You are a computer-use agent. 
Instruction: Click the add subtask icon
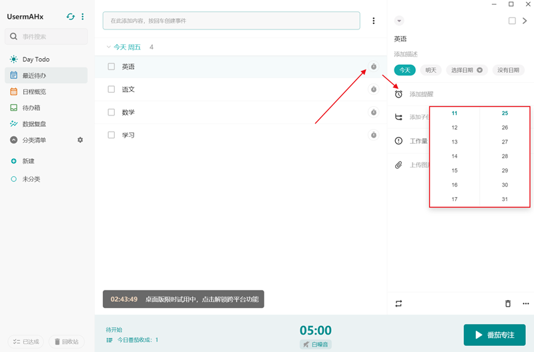(x=398, y=117)
